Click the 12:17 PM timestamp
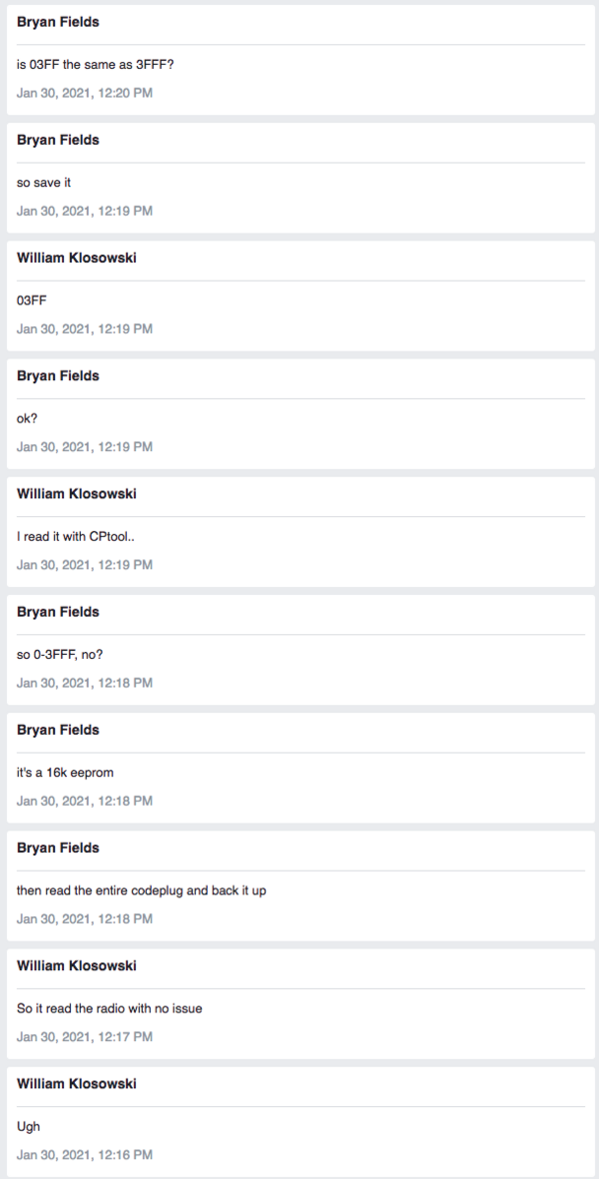The image size is (599, 1179). (x=85, y=1036)
